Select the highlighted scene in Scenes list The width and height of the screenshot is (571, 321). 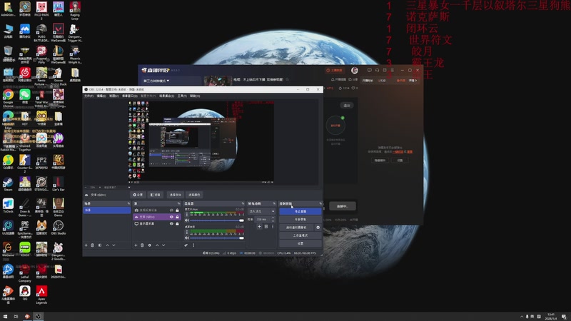point(106,210)
